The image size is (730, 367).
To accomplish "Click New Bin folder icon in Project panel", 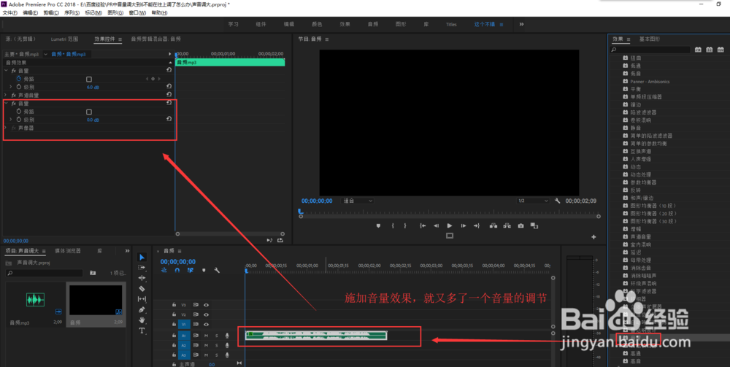I will pos(93,273).
